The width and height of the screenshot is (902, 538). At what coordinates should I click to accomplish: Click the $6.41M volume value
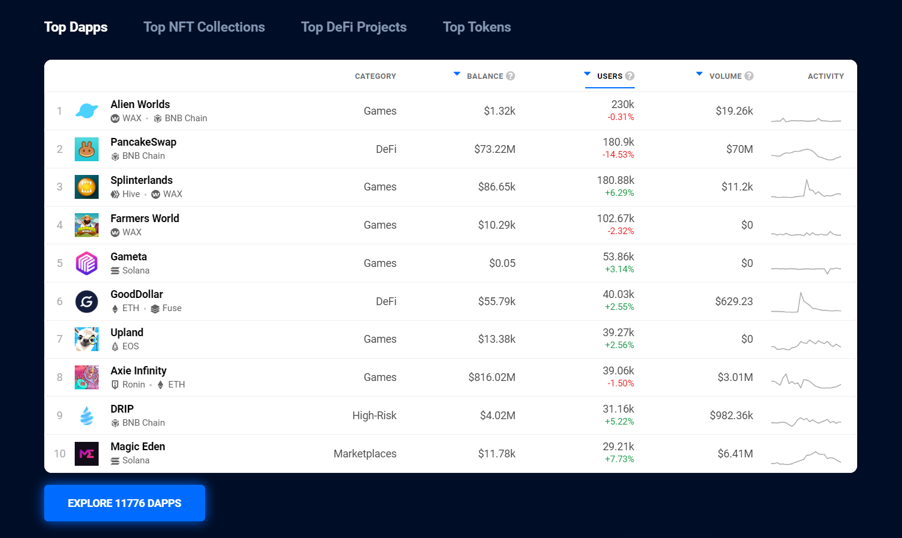(735, 454)
